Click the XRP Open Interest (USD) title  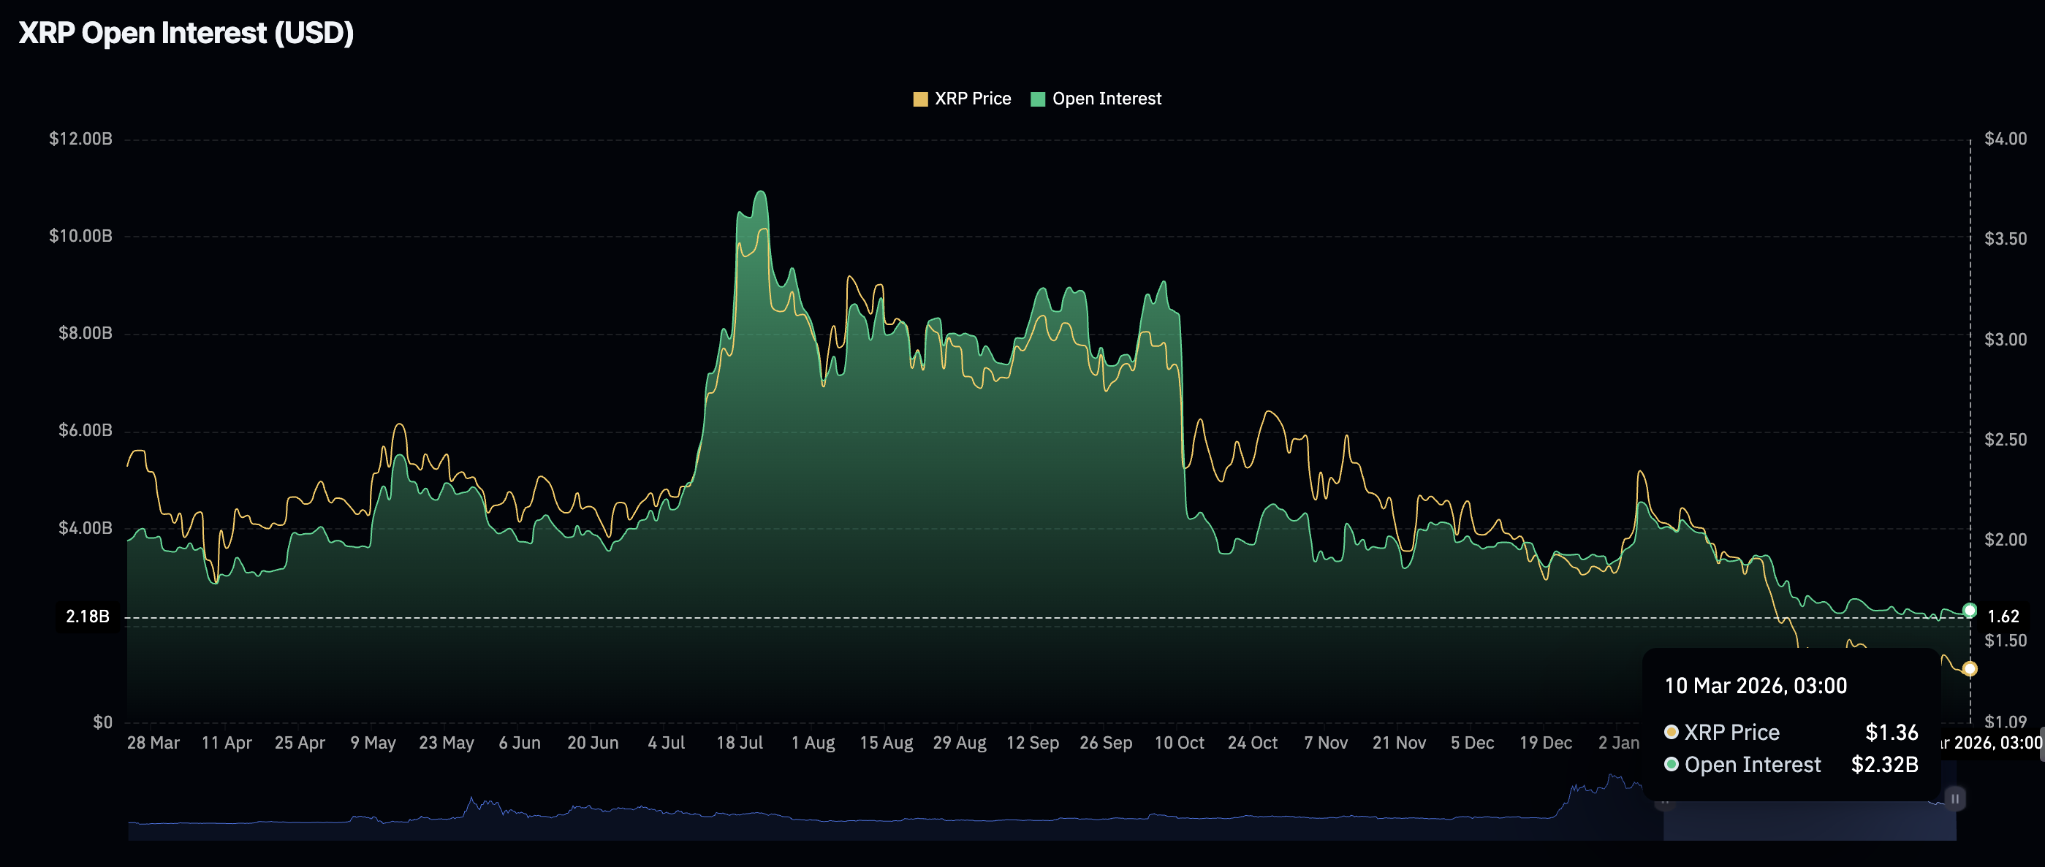coord(186,34)
